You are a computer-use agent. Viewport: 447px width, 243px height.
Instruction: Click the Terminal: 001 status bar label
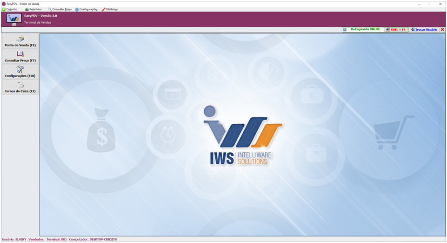[57, 239]
